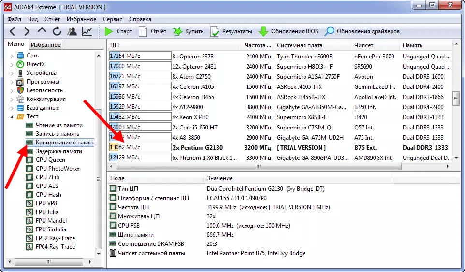465x272 pixels.
Task: Click the sidebar tree horizontal scrollbar thumb
Action: 49,262
